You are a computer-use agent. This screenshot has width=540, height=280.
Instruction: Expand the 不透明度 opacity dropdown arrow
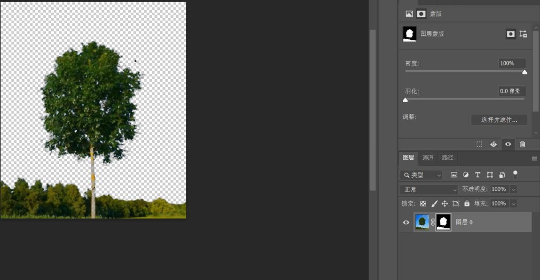(x=513, y=189)
